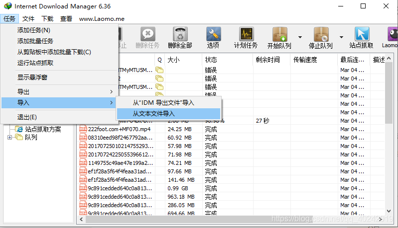Viewport: 398px width, 228px height.
Task: Open the www.Laomo.me menu
Action: [102, 19]
